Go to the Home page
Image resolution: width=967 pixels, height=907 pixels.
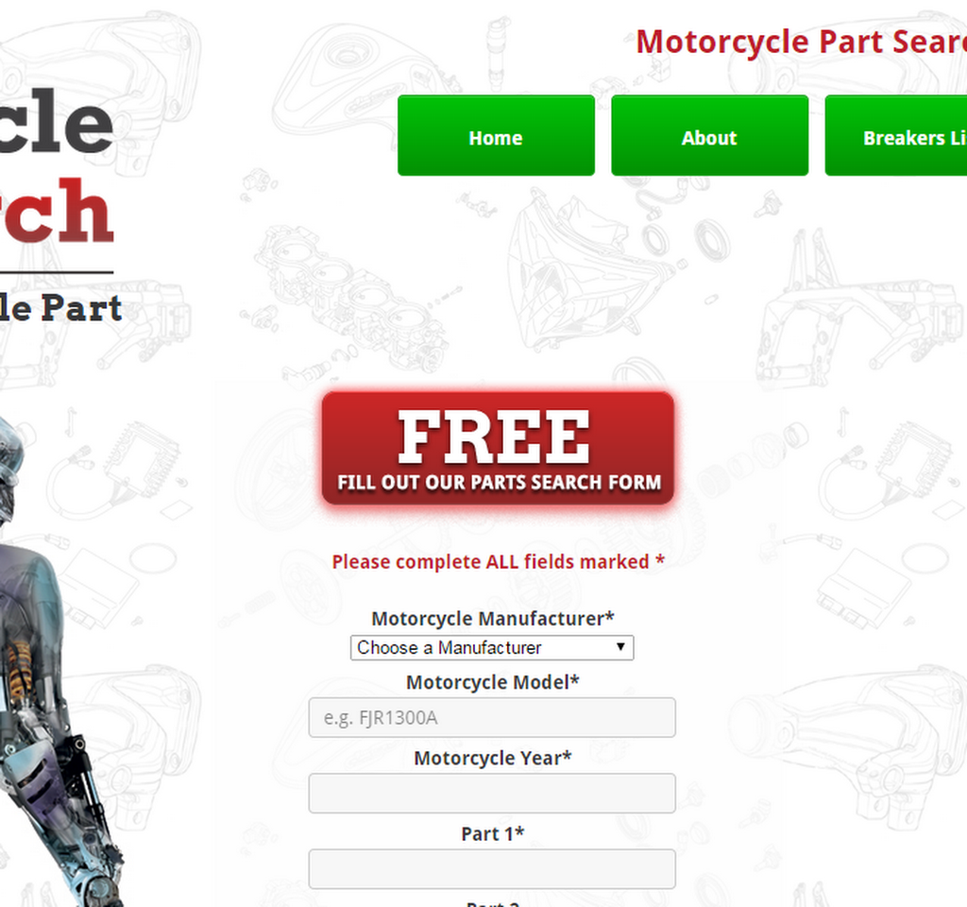click(x=496, y=136)
